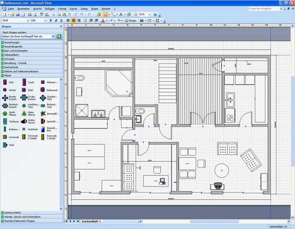
Task: Select the Pointer tool
Action: point(105,14)
